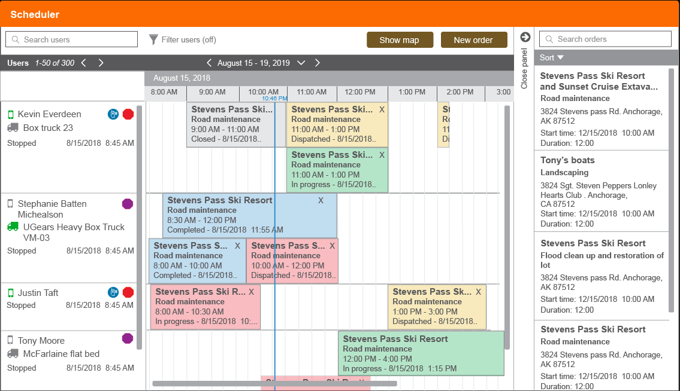Click Stephanie Batten's purple status icon

[128, 204]
